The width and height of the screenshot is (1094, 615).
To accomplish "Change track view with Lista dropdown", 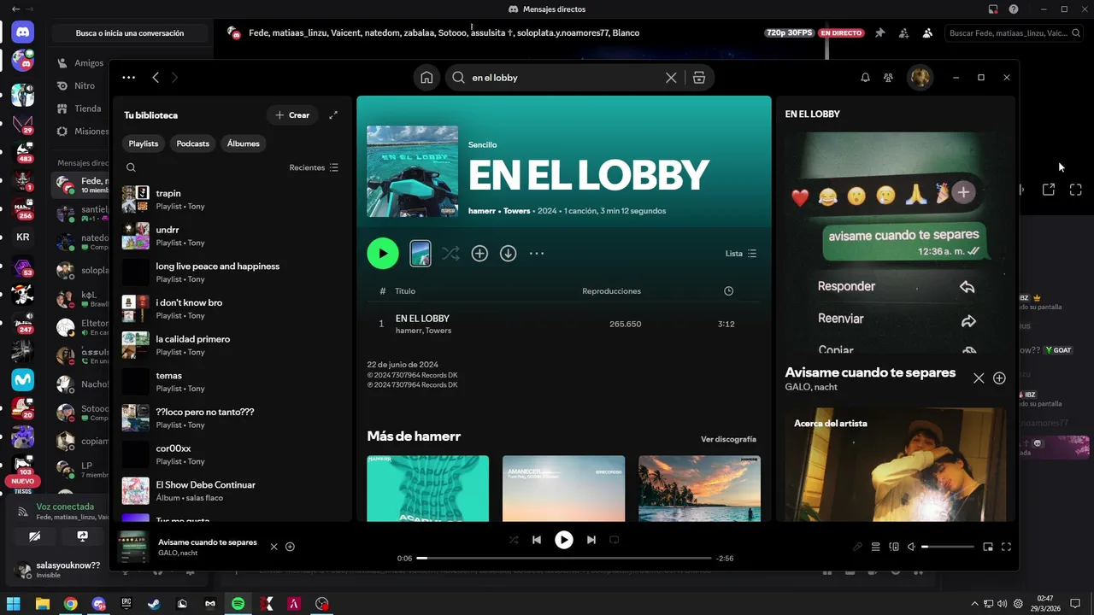I will click(741, 254).
